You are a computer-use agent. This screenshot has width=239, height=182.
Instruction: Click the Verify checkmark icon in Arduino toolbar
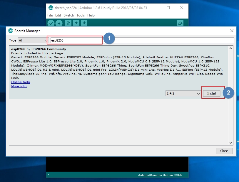[51, 23]
